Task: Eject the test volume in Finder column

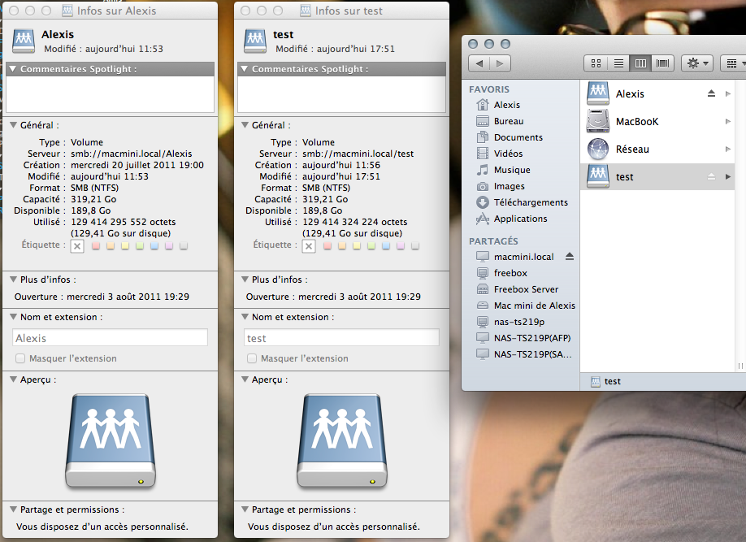Action: [711, 176]
